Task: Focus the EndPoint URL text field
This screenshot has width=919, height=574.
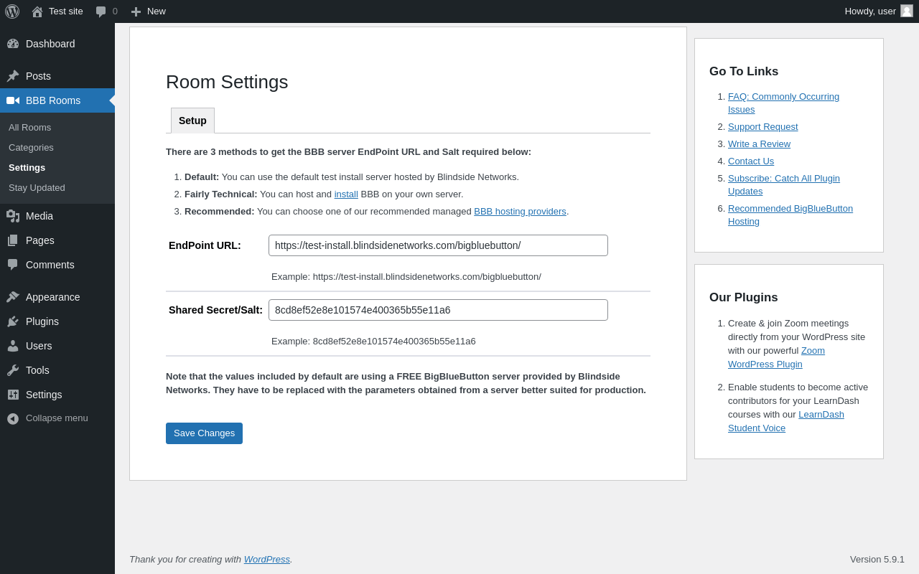Action: tap(438, 245)
